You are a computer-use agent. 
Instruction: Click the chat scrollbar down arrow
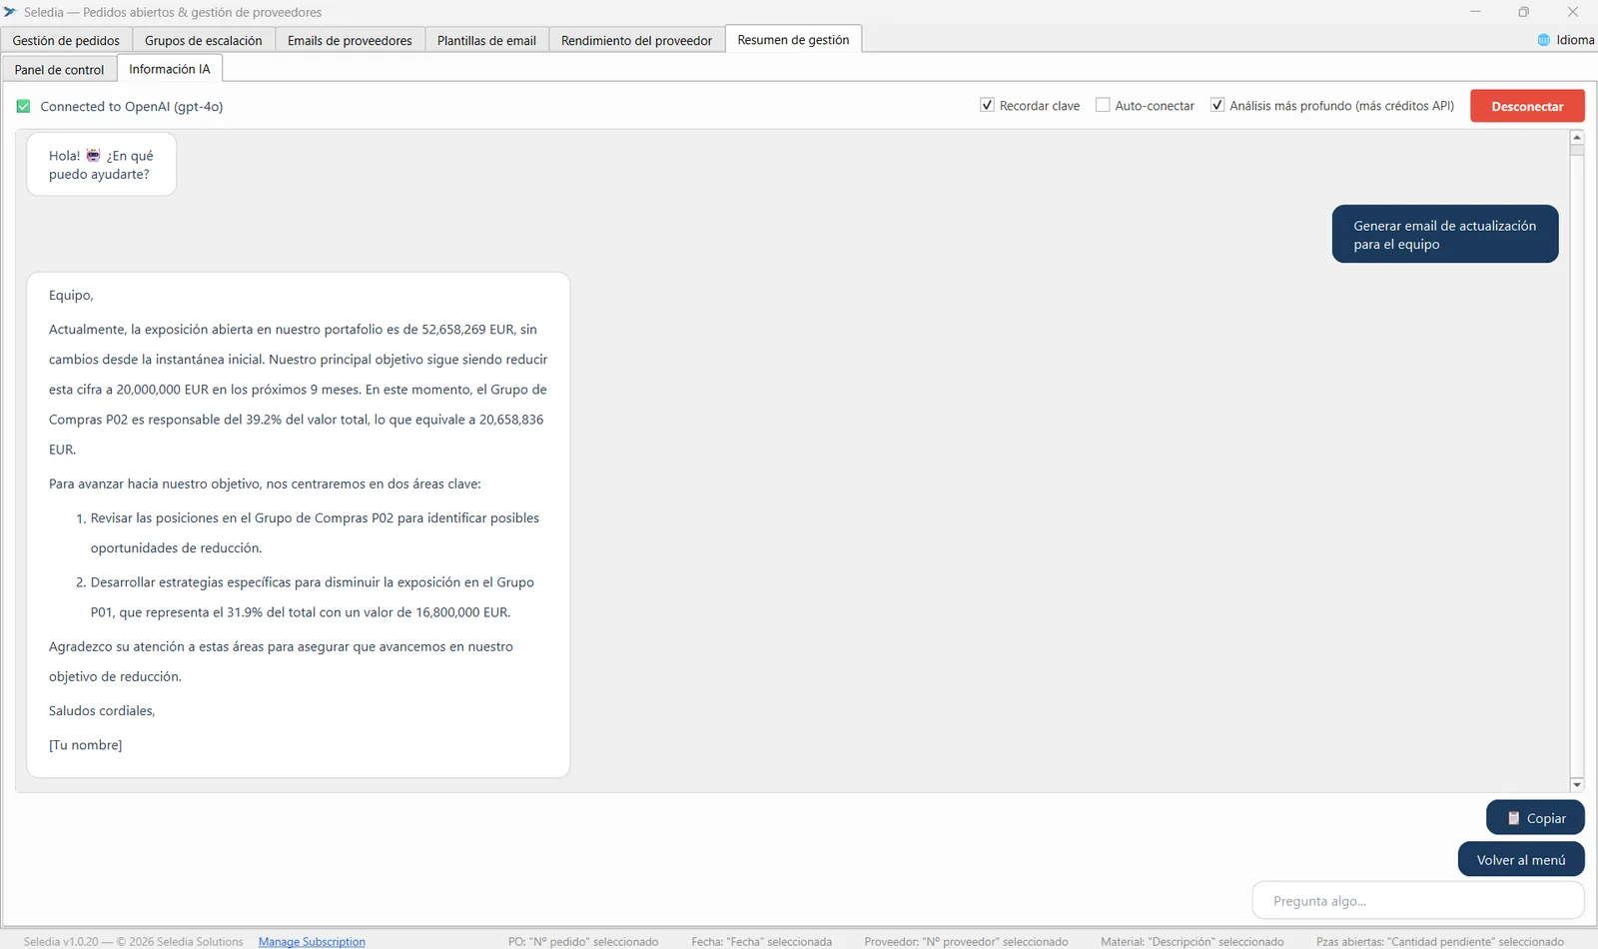click(1577, 785)
